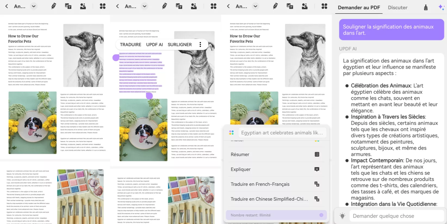The width and height of the screenshot is (447, 224).
Task: Select Traduire en French-Français
Action: point(275,184)
